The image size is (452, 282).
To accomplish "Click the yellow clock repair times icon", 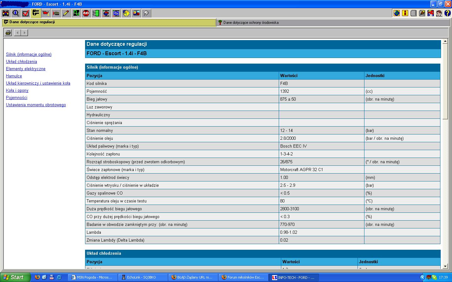I will click(126, 13).
